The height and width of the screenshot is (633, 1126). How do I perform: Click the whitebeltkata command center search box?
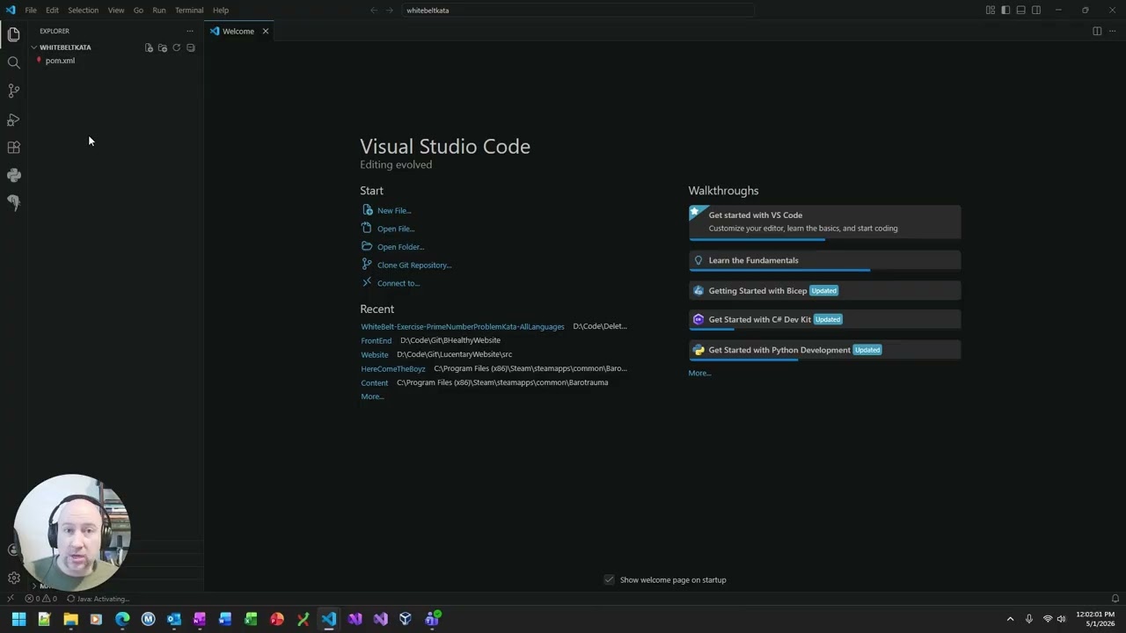pyautogui.click(x=578, y=11)
